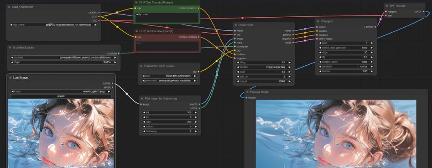
Task: Increase the cfg value with right arrow
Action: tap(371, 57)
